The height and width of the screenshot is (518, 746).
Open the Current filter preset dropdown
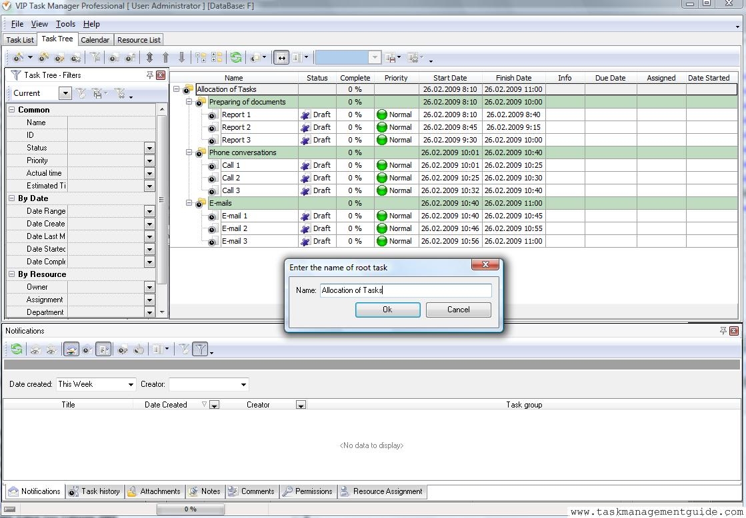[x=65, y=93]
